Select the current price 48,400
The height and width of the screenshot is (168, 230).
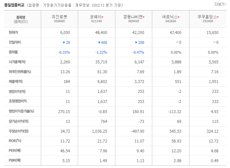click(101, 33)
